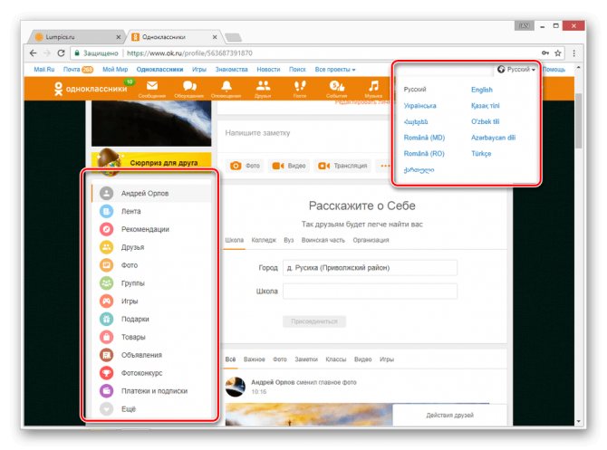Select Қазақ тілі in the language list
Screen dimensions: 607x450
(x=485, y=106)
